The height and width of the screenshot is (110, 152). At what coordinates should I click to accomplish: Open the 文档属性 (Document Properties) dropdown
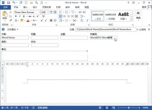pyautogui.click(x=13, y=30)
